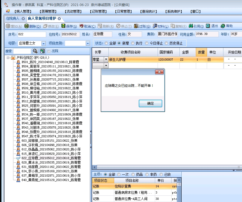Click the 引用(I) reference toolbar icon
This screenshot has height=202, width=242.
tap(191, 26)
